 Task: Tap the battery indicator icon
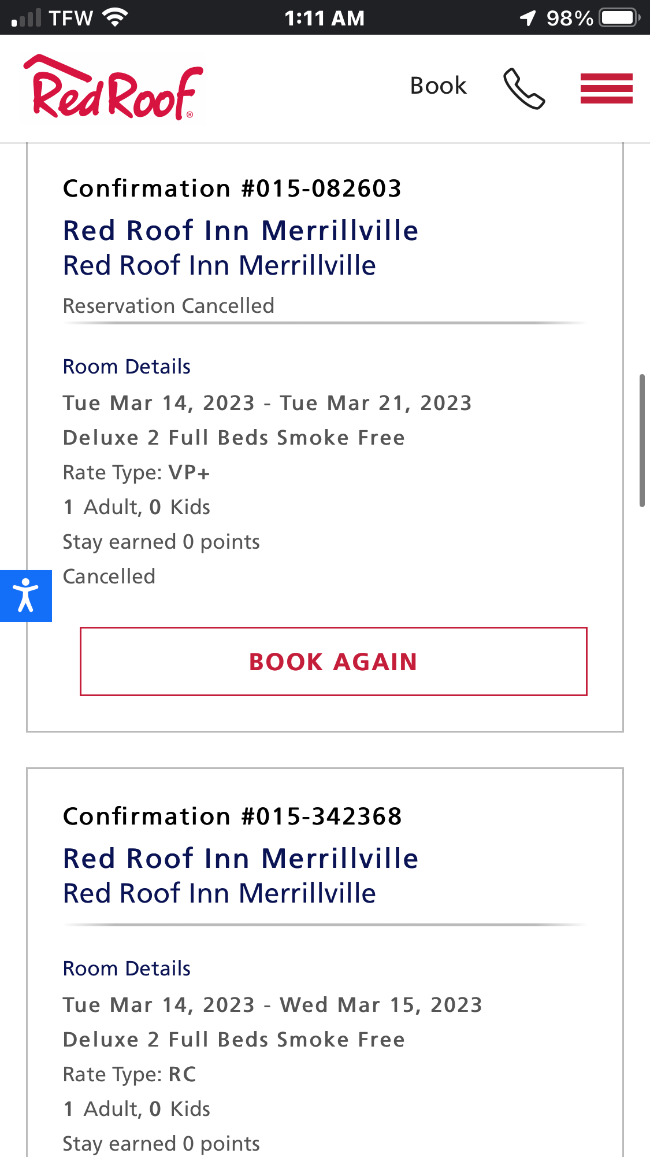(619, 17)
